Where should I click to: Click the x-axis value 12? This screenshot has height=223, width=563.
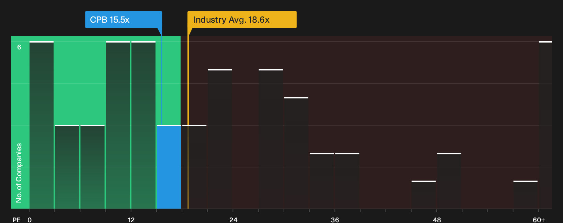(x=131, y=220)
